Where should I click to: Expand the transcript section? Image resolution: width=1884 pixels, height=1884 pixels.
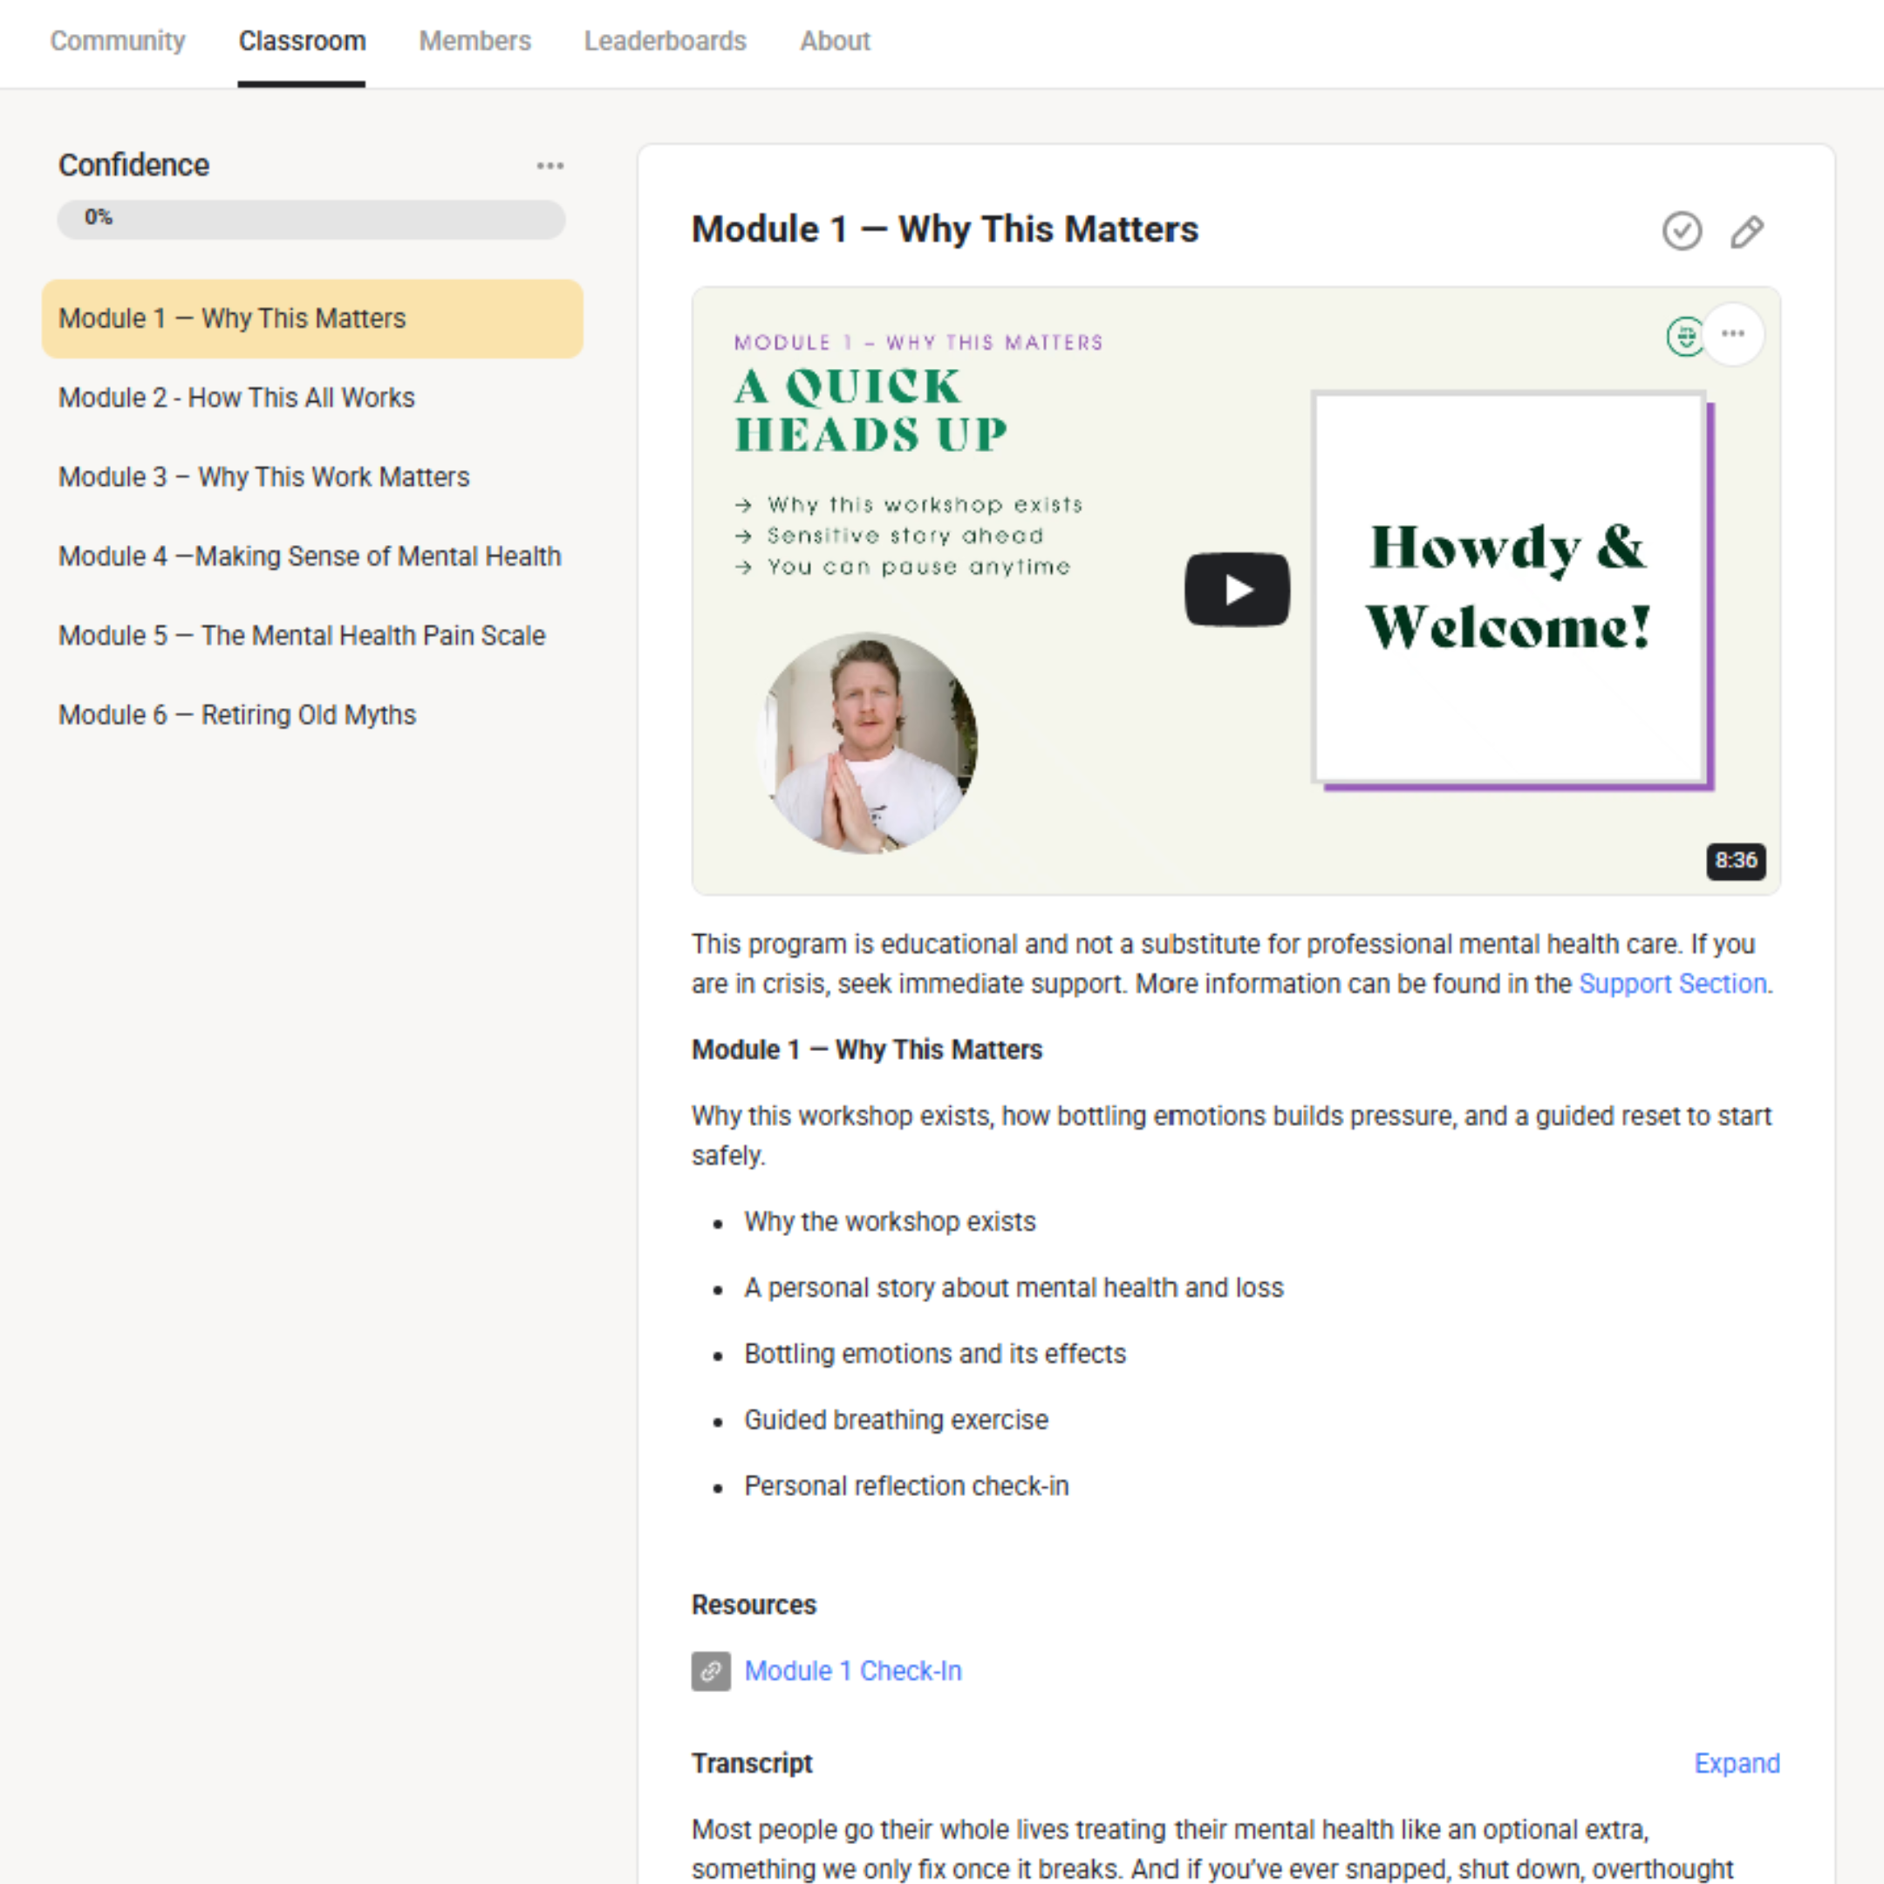click(x=1736, y=1763)
